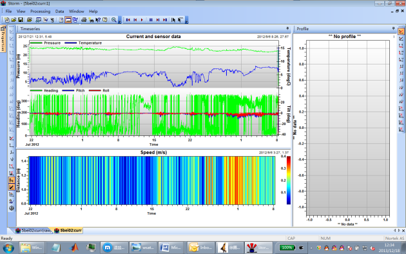Click the Speed color scale bar

(289, 181)
